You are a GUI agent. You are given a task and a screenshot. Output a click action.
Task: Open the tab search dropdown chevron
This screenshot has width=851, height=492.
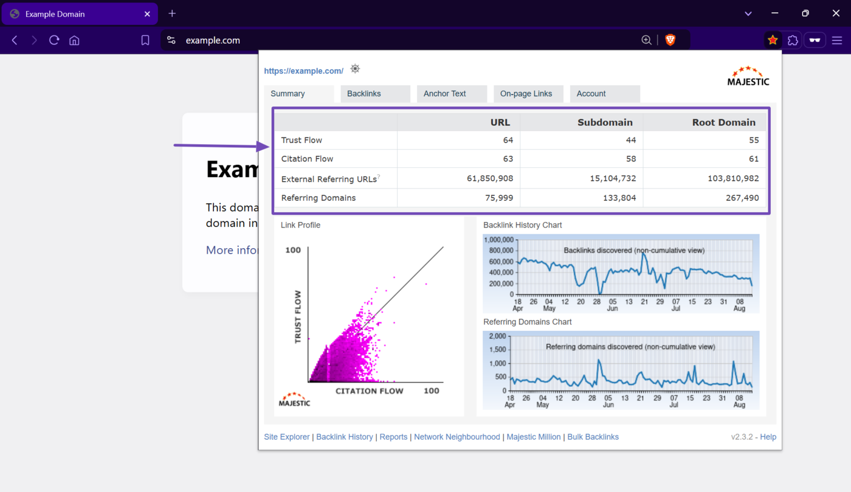pos(748,13)
